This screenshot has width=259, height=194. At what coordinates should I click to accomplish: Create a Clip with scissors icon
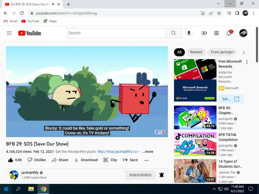tap(110, 160)
